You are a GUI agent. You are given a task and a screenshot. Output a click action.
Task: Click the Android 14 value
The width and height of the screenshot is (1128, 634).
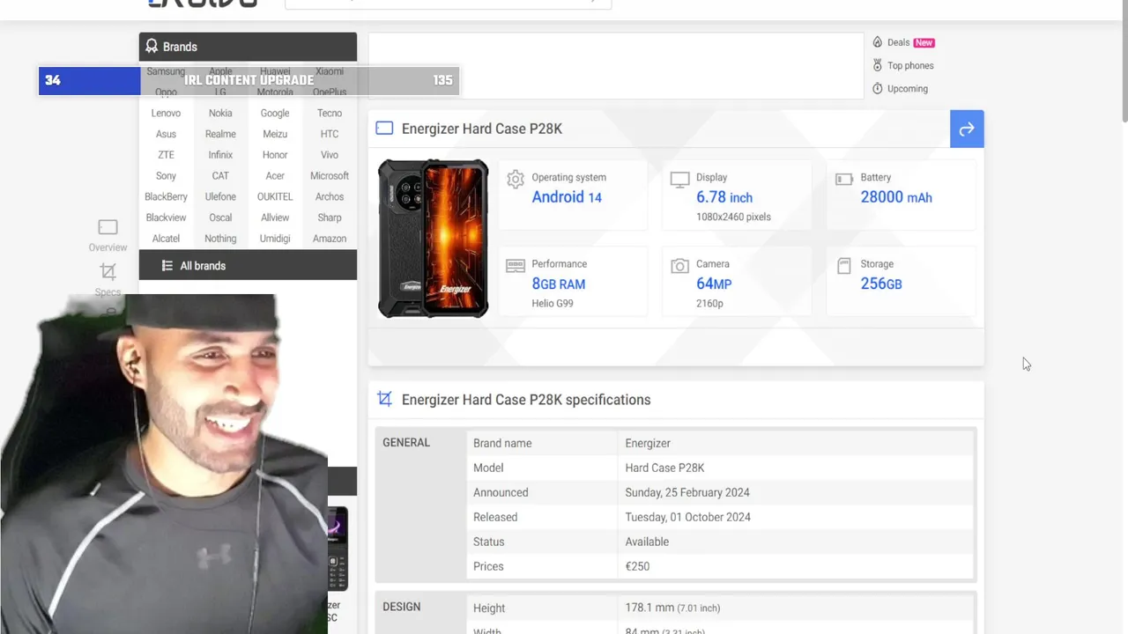pyautogui.click(x=567, y=197)
